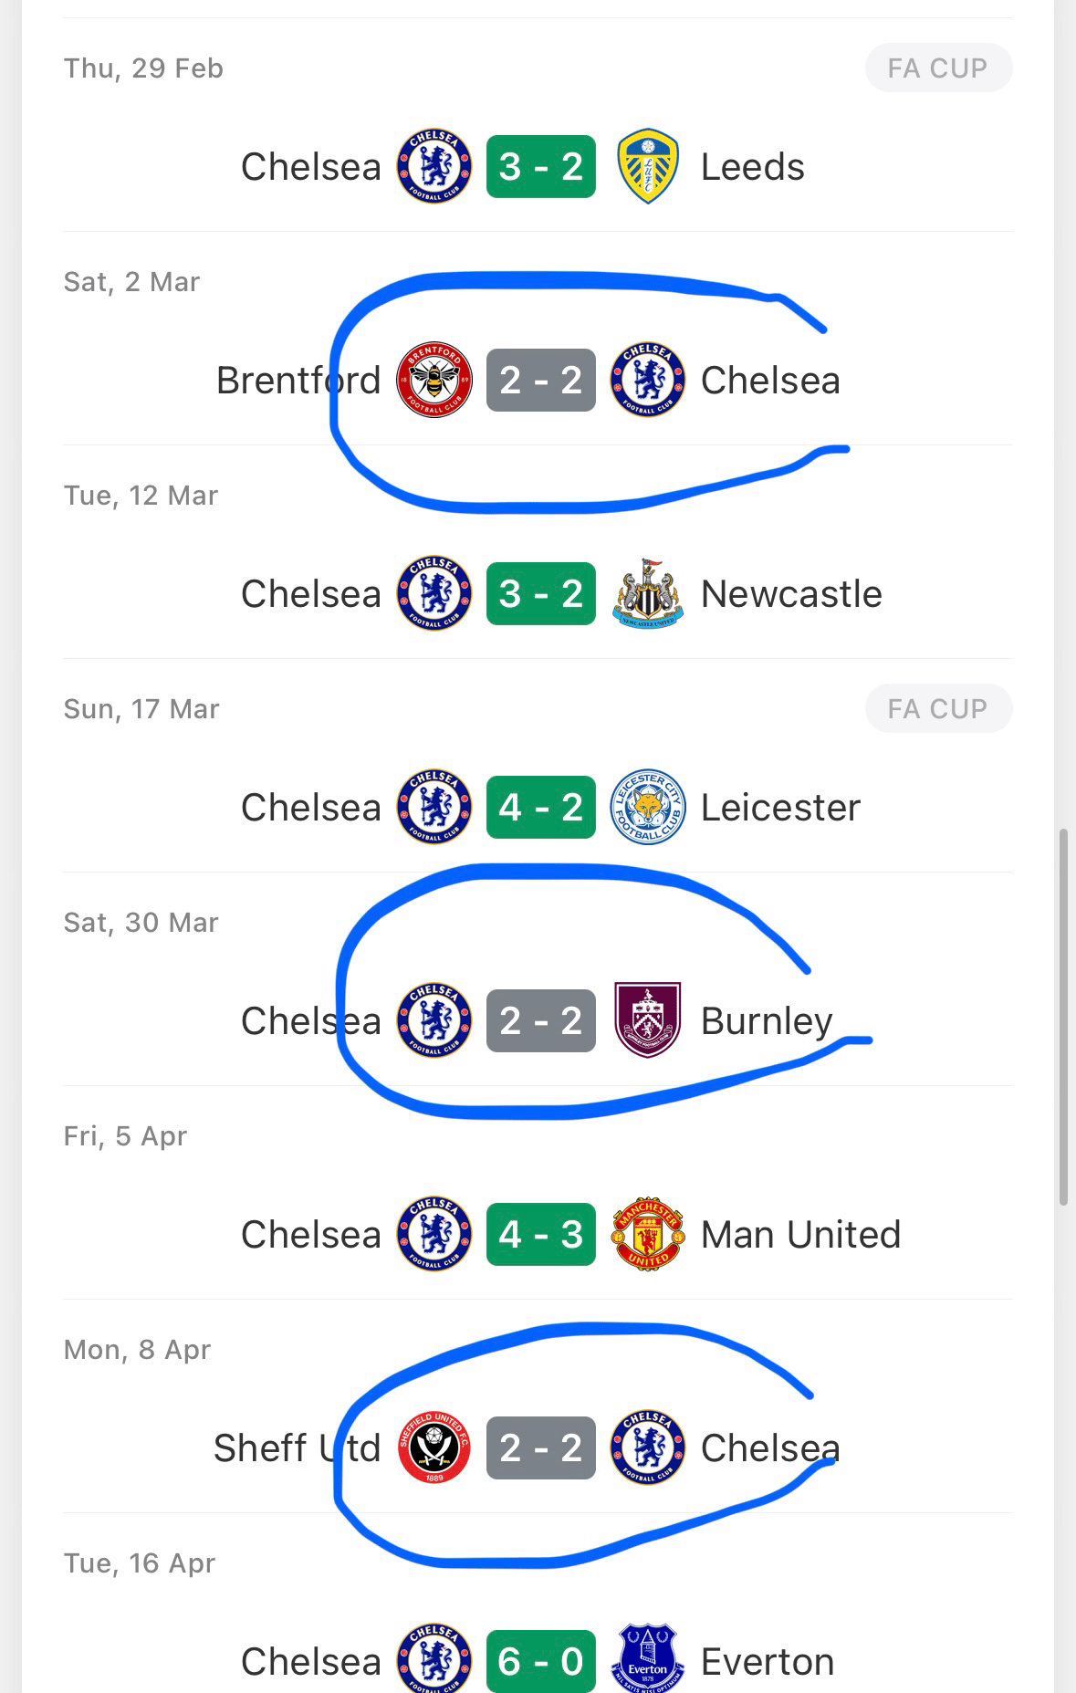Open the Newcastle team name link
The height and width of the screenshot is (1693, 1076).
coord(791,594)
